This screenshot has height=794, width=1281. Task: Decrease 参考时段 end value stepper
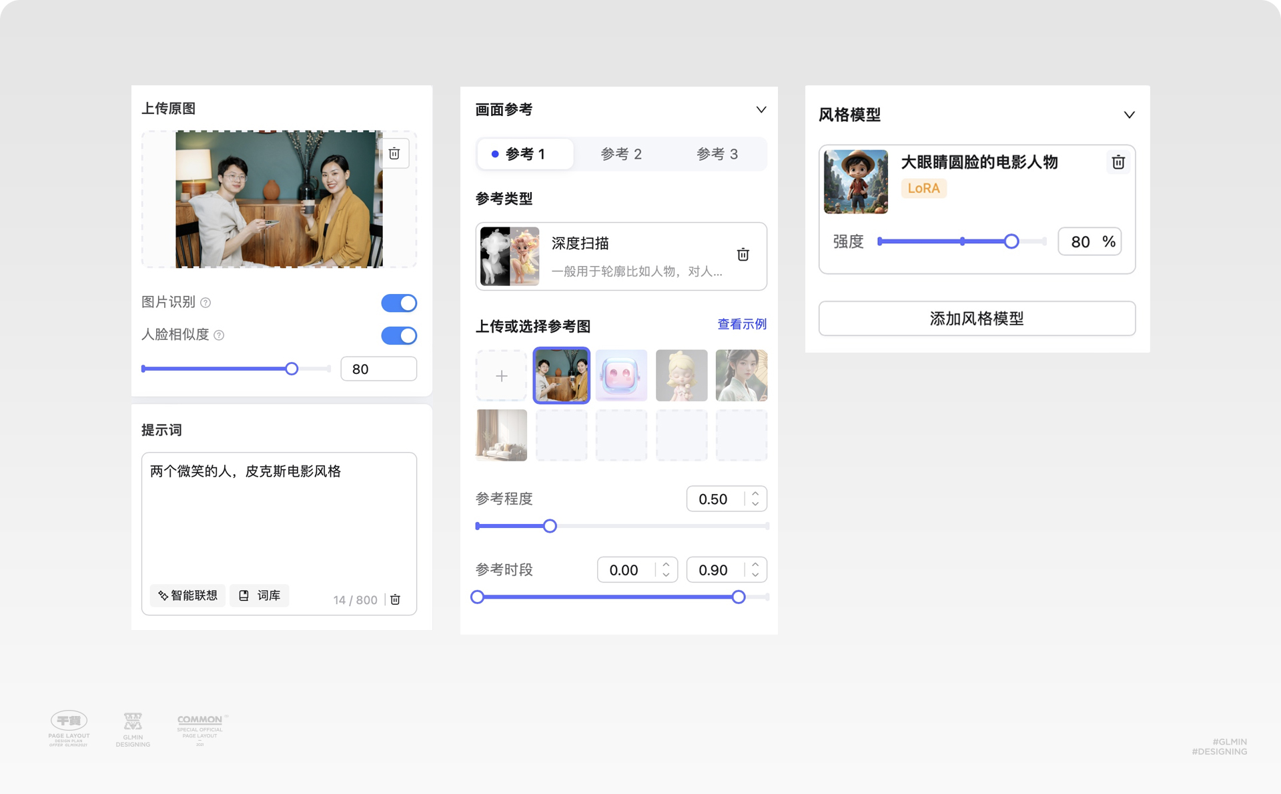[755, 575]
